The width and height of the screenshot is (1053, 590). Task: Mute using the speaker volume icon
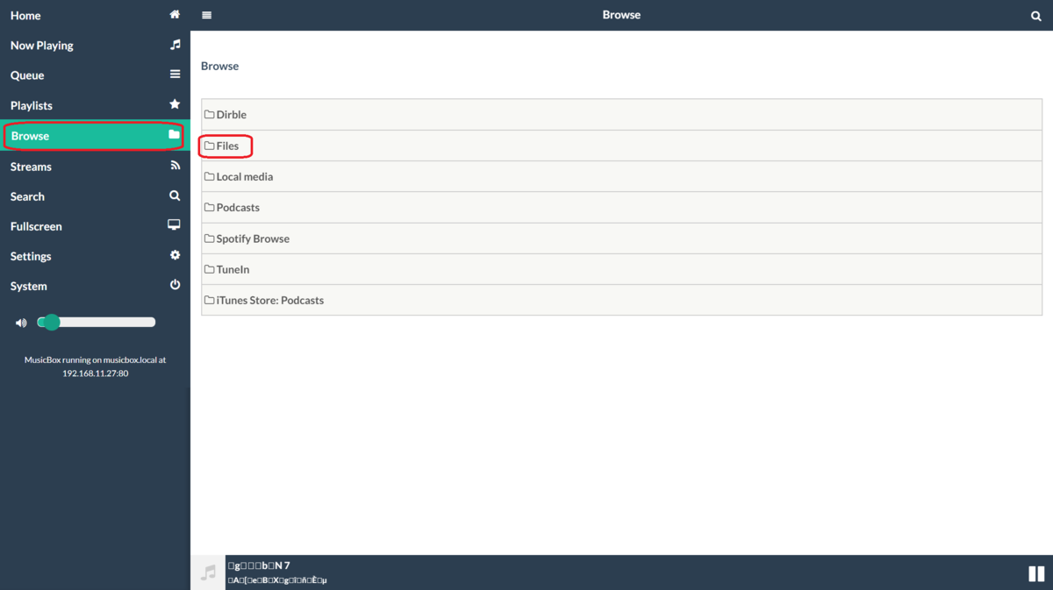21,323
